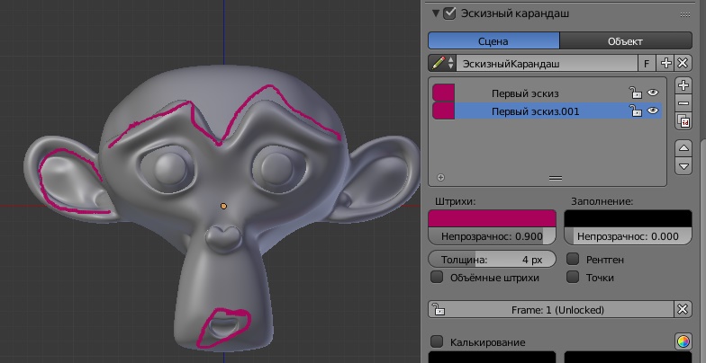Open the grease pencil datablock browser
The height and width of the screenshot is (363, 706).
[442, 63]
